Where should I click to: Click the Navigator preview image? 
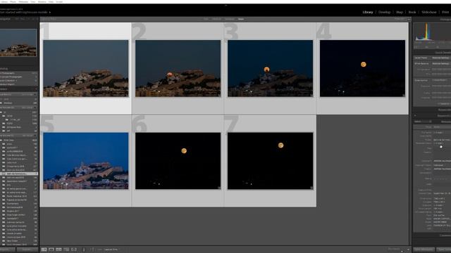pos(18,43)
